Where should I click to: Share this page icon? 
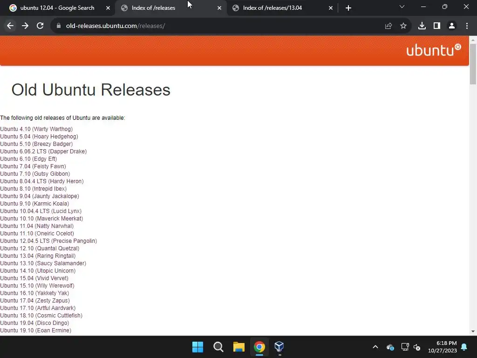[x=388, y=26]
